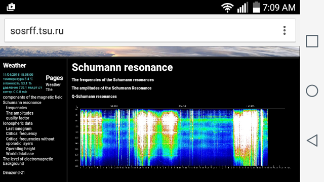This screenshot has width=324, height=182.
Task: Open the level of electromagnetic background page
Action: coord(28,161)
